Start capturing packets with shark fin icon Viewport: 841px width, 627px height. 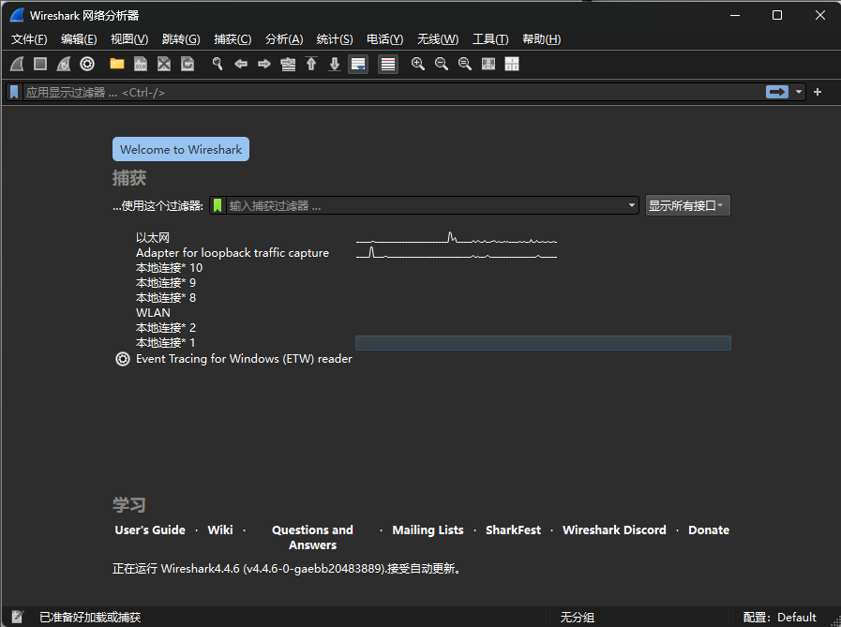click(x=17, y=65)
